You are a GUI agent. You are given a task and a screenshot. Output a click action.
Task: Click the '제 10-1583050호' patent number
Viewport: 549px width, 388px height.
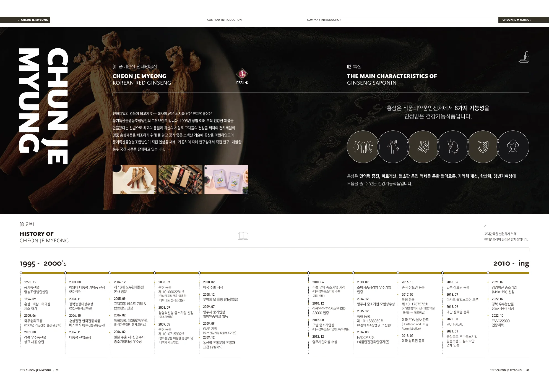tap(370, 321)
